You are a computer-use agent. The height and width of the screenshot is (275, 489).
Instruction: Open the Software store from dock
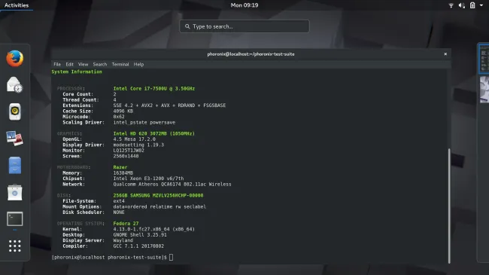click(x=14, y=192)
